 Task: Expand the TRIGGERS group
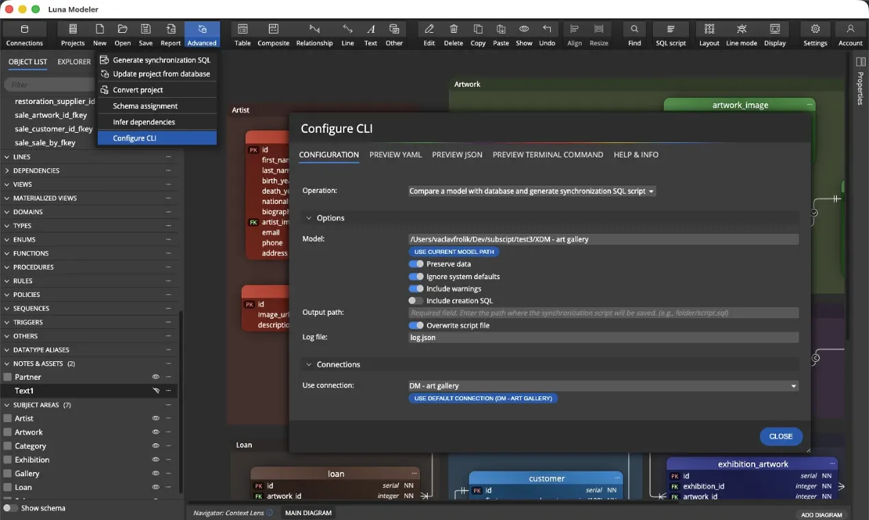[7, 322]
